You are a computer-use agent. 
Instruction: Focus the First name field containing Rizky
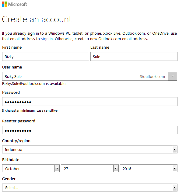[46, 57]
